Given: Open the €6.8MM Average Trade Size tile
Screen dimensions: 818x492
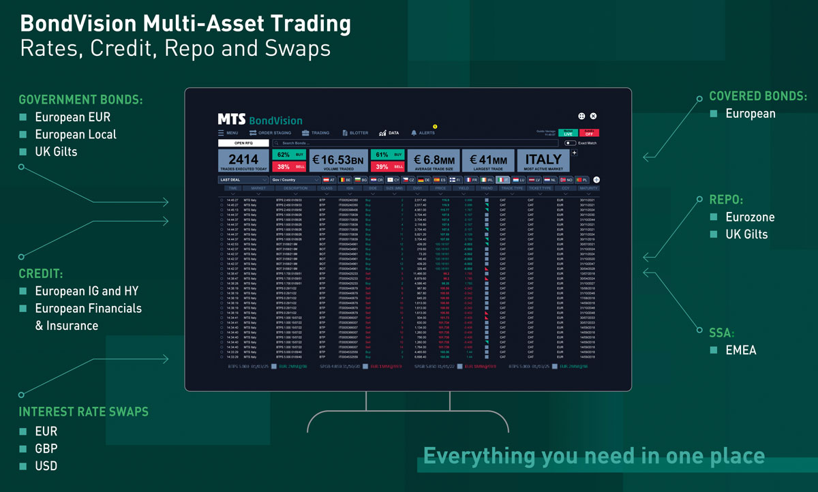Looking at the screenshot, I should pos(434,161).
